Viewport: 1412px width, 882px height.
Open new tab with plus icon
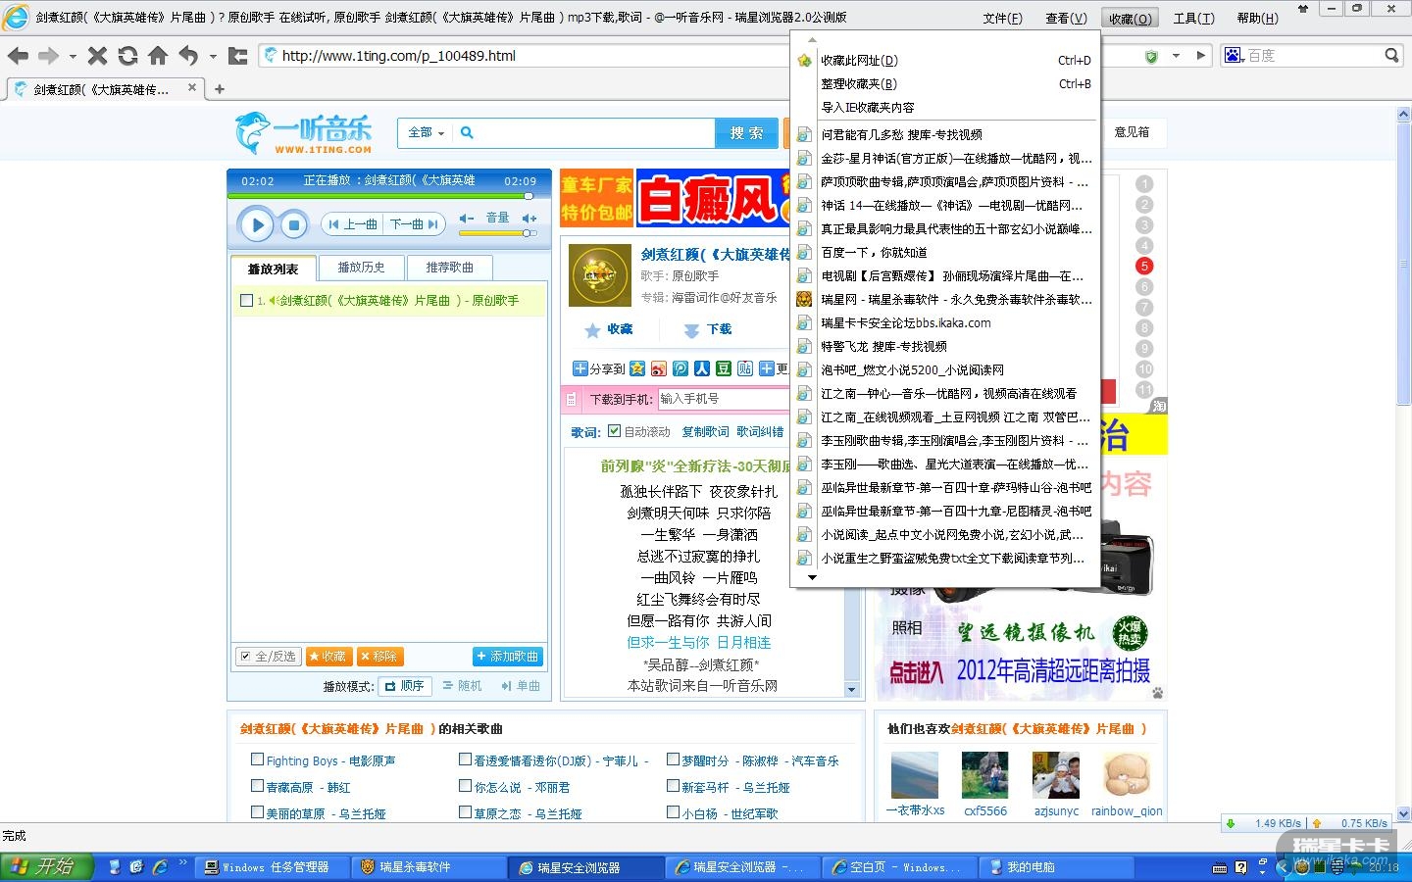point(220,89)
